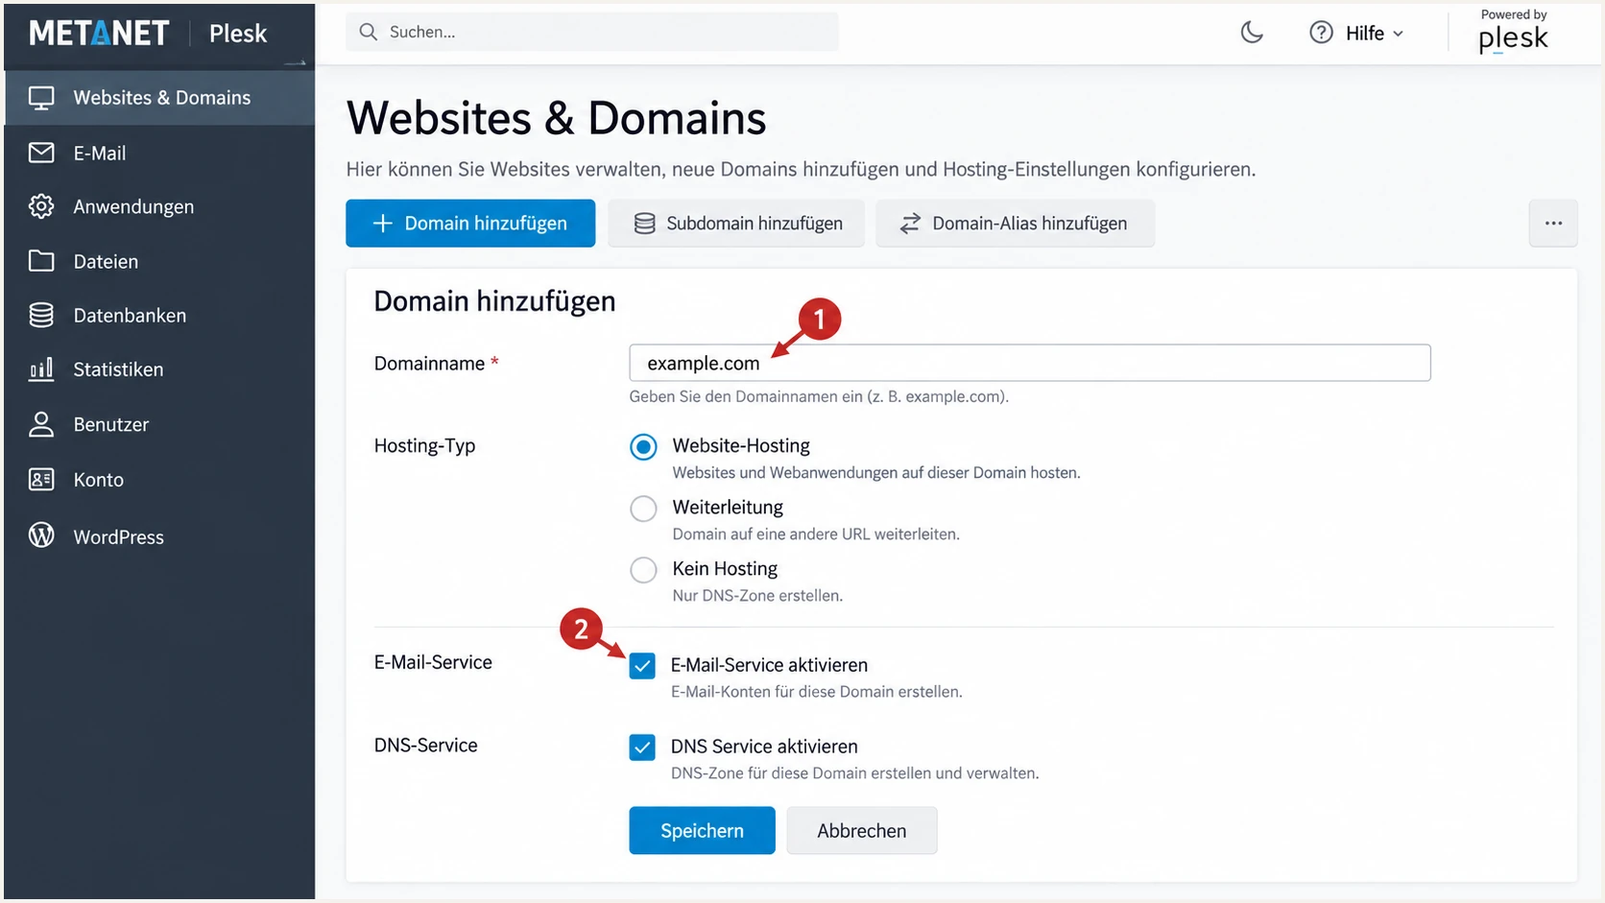Select Website-Hosting radio button

(643, 447)
